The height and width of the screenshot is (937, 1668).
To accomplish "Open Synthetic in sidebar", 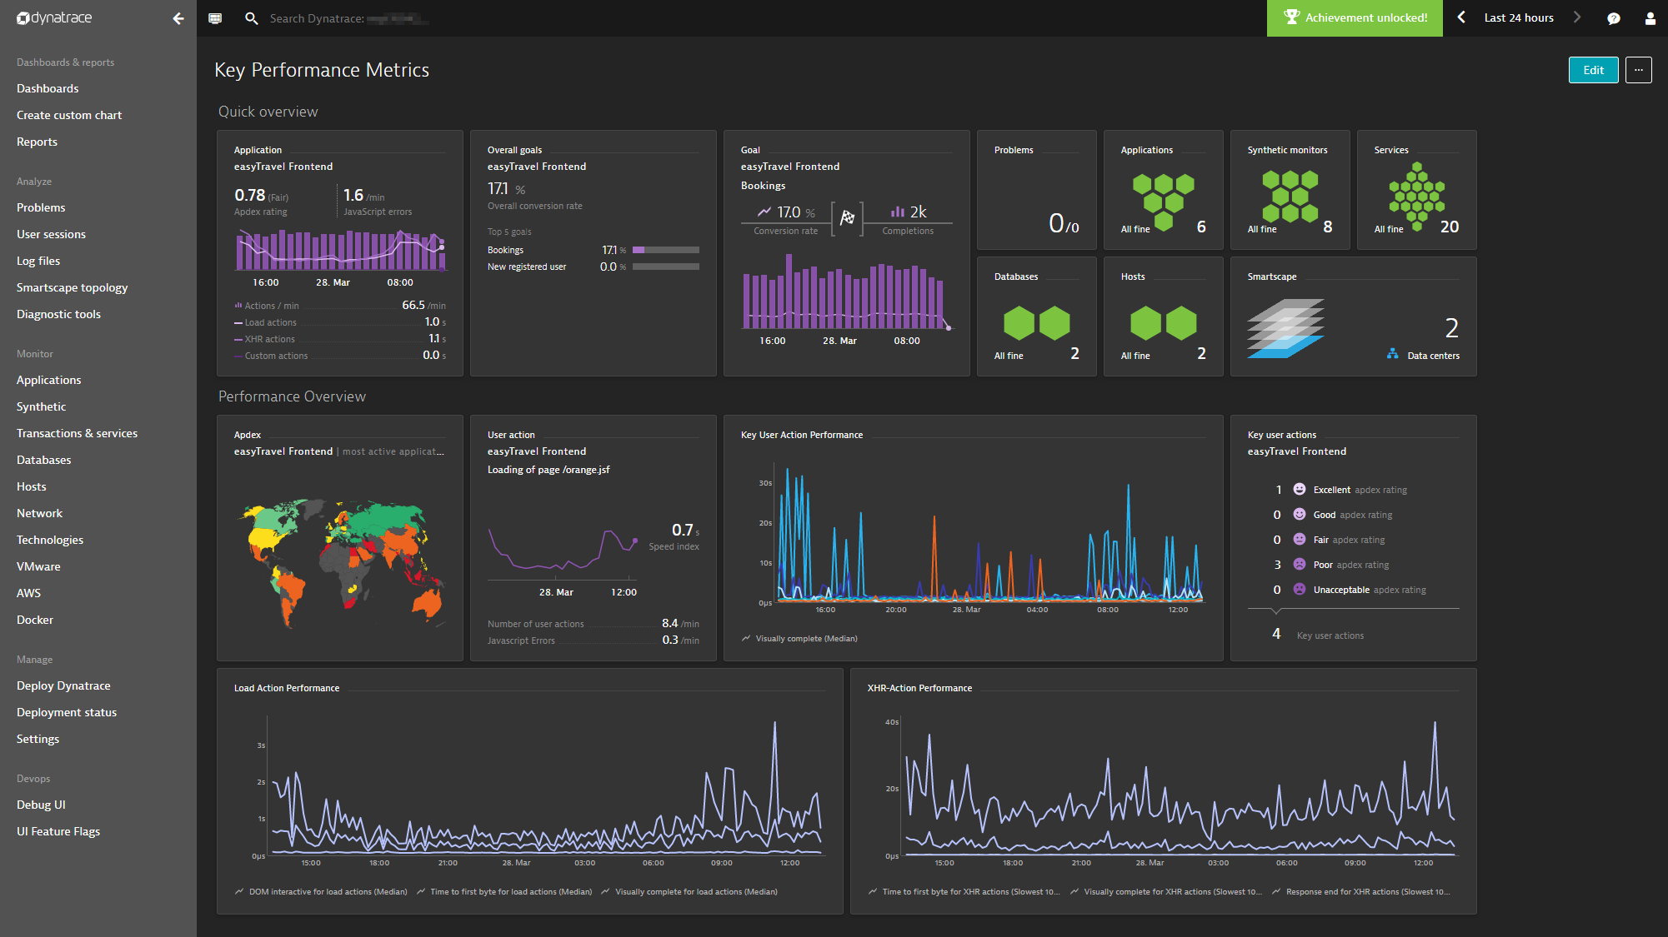I will 41,406.
